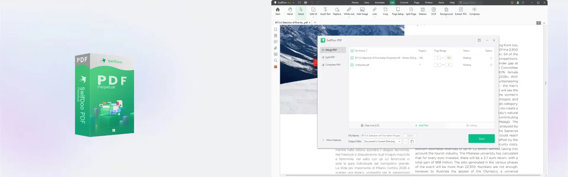Open Page Setup
Viewport: 568px width, 177px height.
pos(398,11)
